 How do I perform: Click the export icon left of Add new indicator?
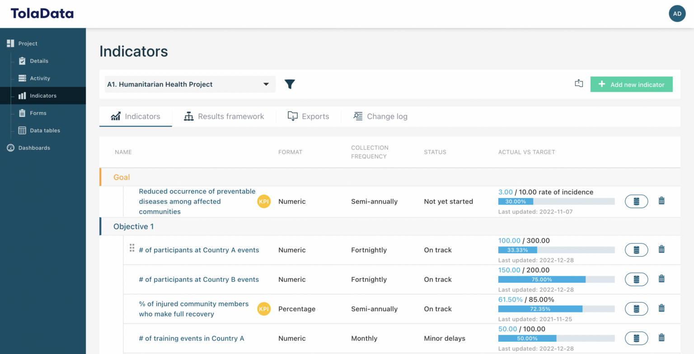click(579, 83)
